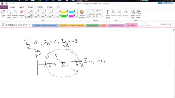The image size is (175, 98).
Task: Focus the Search (Ctrl+E) box
Action: coord(167,25)
